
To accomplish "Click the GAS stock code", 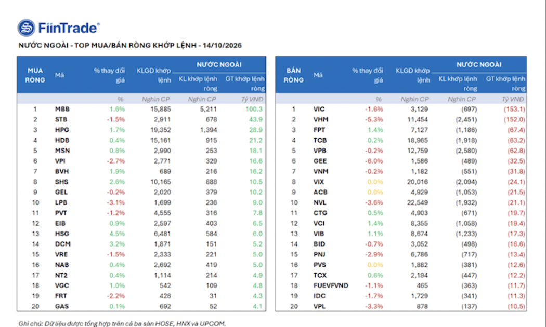I will (x=62, y=306).
